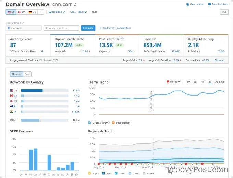Set Traffic Trend range to 1M
The height and width of the screenshot is (178, 233).
[188, 82]
